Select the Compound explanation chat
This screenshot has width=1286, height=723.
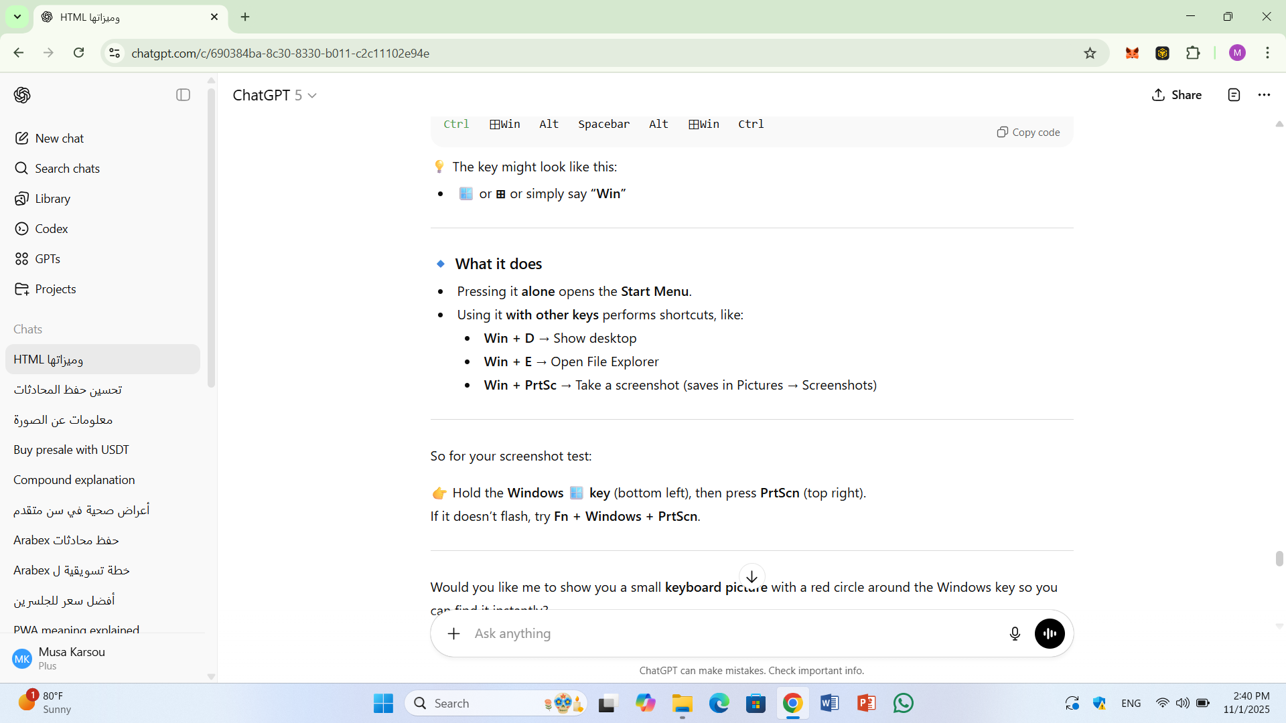[74, 480]
